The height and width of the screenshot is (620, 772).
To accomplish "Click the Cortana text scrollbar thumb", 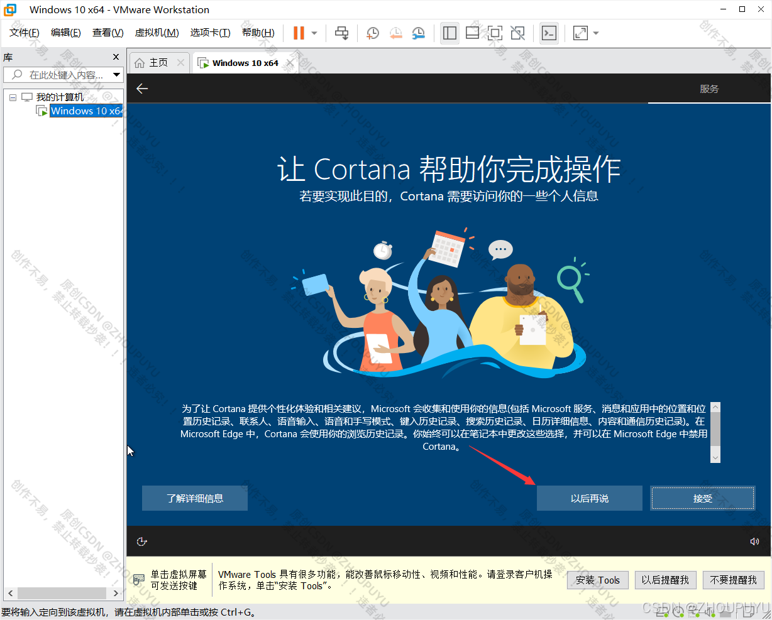I will point(715,430).
